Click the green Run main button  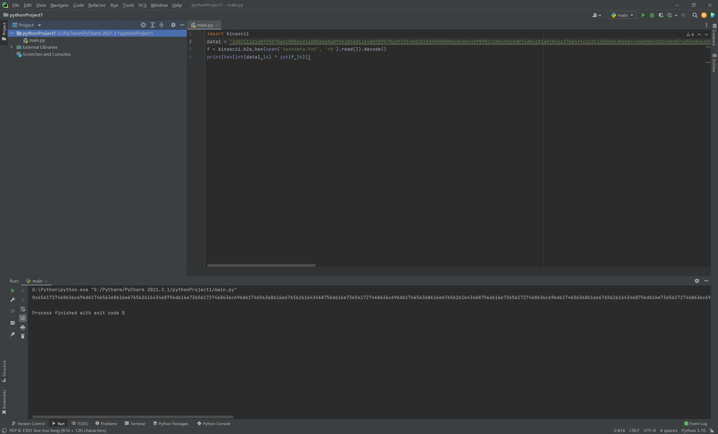coord(643,15)
